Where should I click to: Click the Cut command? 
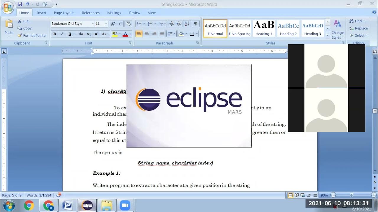pos(23,21)
